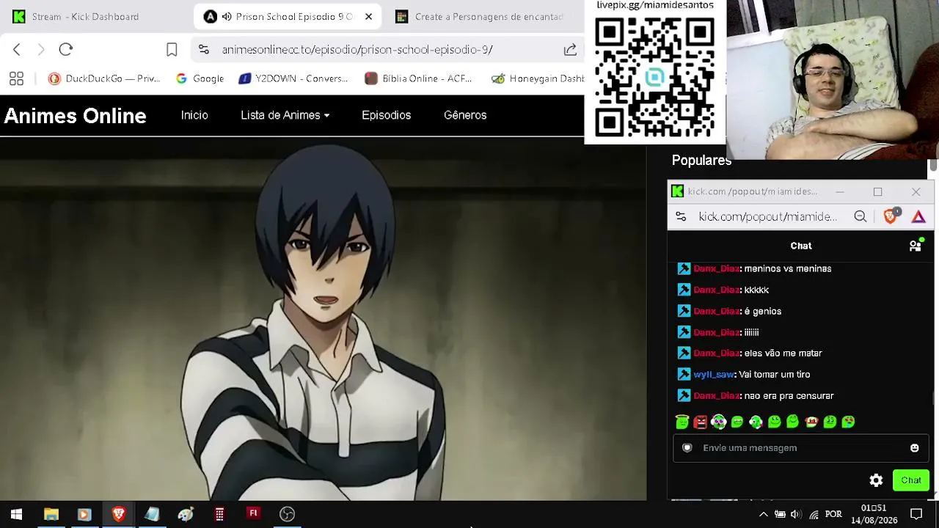Open site settings icon in main address bar
This screenshot has height=528, width=939.
(x=204, y=49)
